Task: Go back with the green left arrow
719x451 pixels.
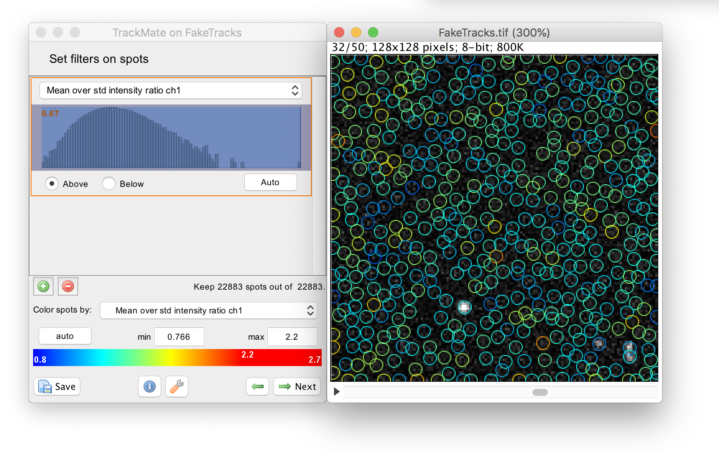Action: pyautogui.click(x=258, y=386)
